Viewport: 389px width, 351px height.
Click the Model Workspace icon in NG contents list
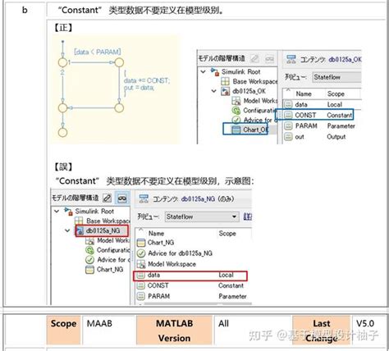(x=141, y=264)
